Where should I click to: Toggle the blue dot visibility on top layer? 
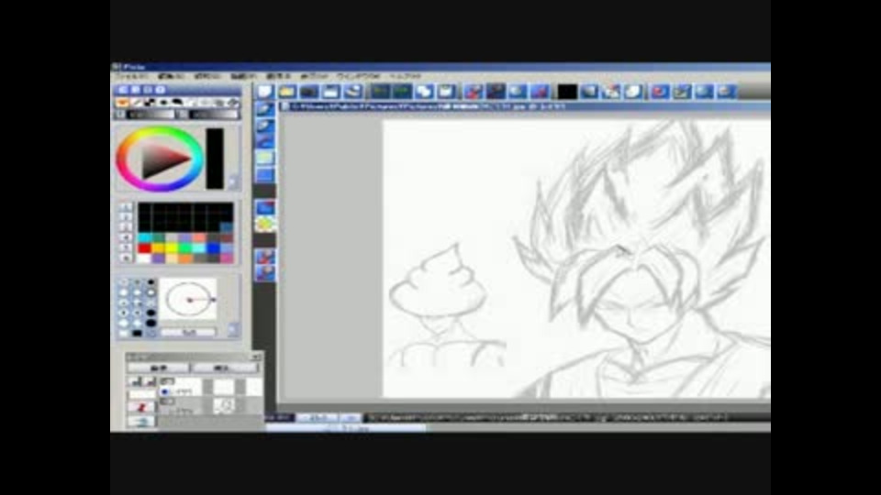click(x=164, y=391)
